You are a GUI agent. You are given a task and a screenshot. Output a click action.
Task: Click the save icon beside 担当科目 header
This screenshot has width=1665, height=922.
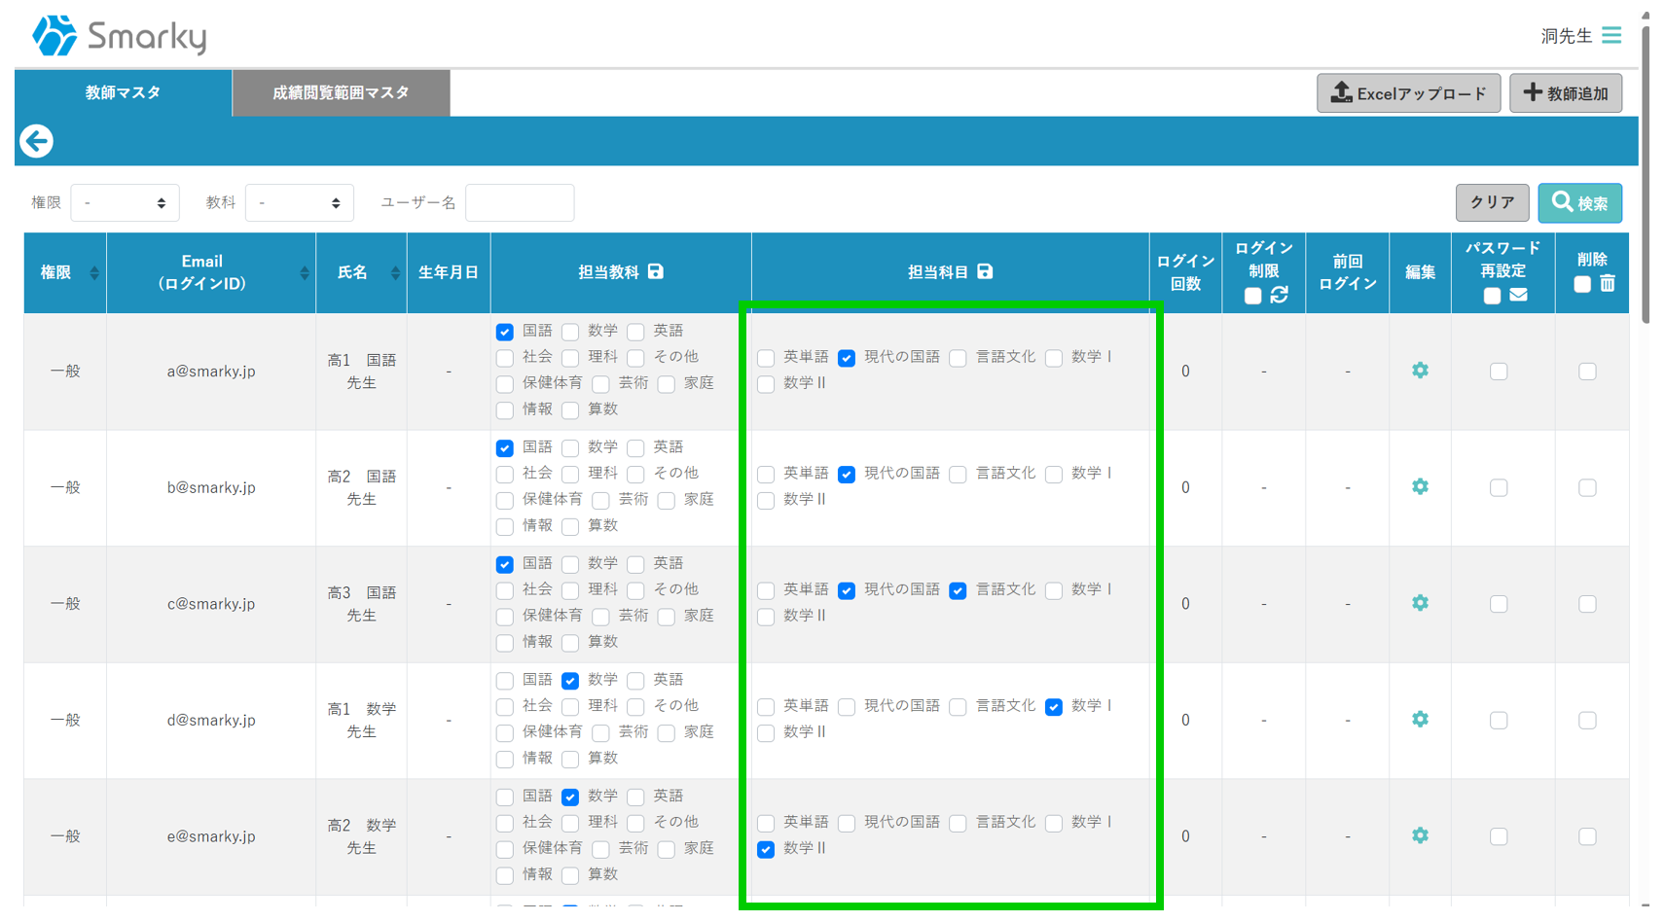(985, 271)
